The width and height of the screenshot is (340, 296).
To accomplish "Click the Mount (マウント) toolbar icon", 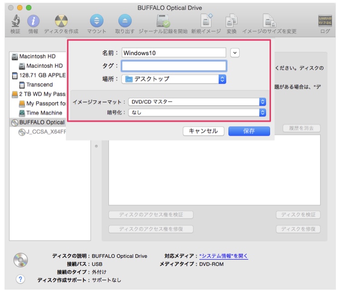I will [96, 21].
